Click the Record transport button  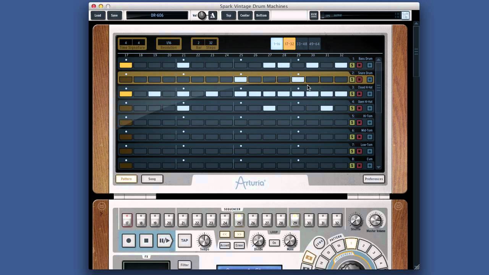click(x=129, y=241)
